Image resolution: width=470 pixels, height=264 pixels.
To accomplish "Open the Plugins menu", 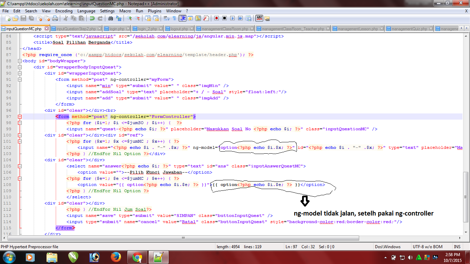I will 155,11.
